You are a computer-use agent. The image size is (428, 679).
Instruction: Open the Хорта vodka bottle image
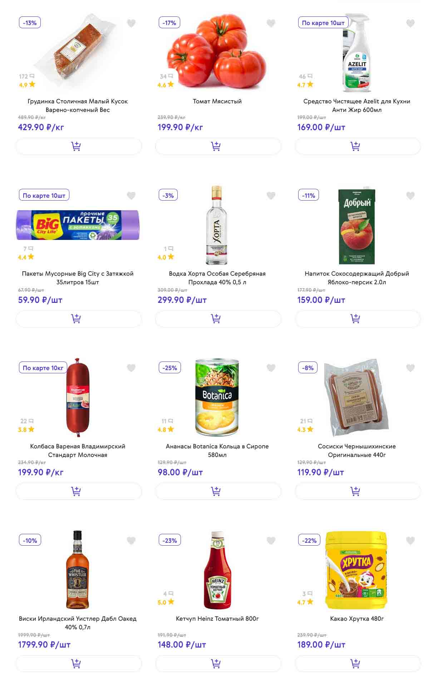point(217,225)
